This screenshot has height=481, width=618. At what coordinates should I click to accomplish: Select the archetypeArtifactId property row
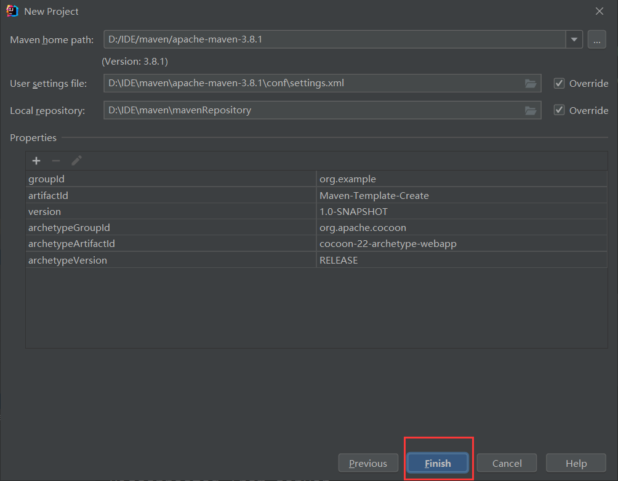(171, 244)
